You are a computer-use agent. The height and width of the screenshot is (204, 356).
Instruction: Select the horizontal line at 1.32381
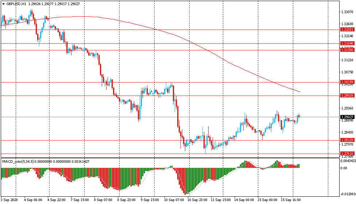click(170, 30)
